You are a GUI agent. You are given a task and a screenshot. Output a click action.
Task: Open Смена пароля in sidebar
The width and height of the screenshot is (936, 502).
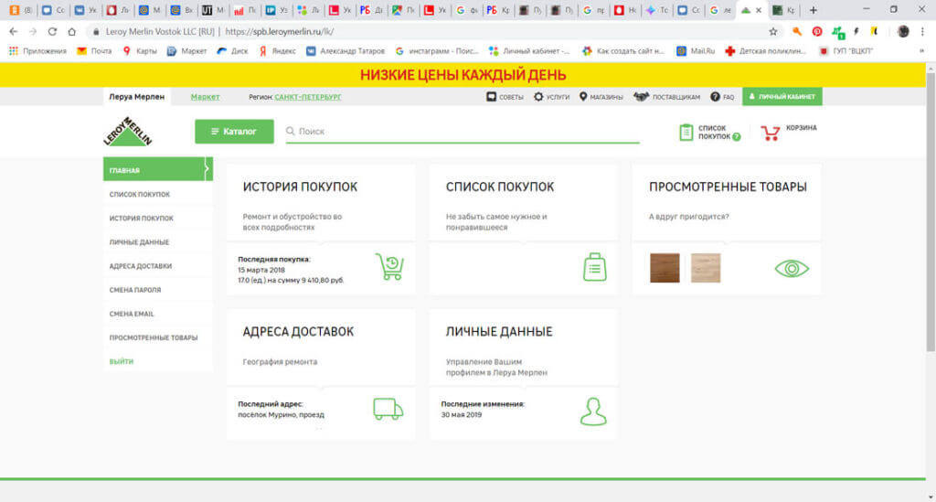[135, 290]
